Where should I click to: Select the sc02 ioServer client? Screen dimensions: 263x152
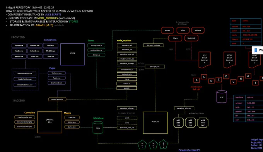coord(190,123)
